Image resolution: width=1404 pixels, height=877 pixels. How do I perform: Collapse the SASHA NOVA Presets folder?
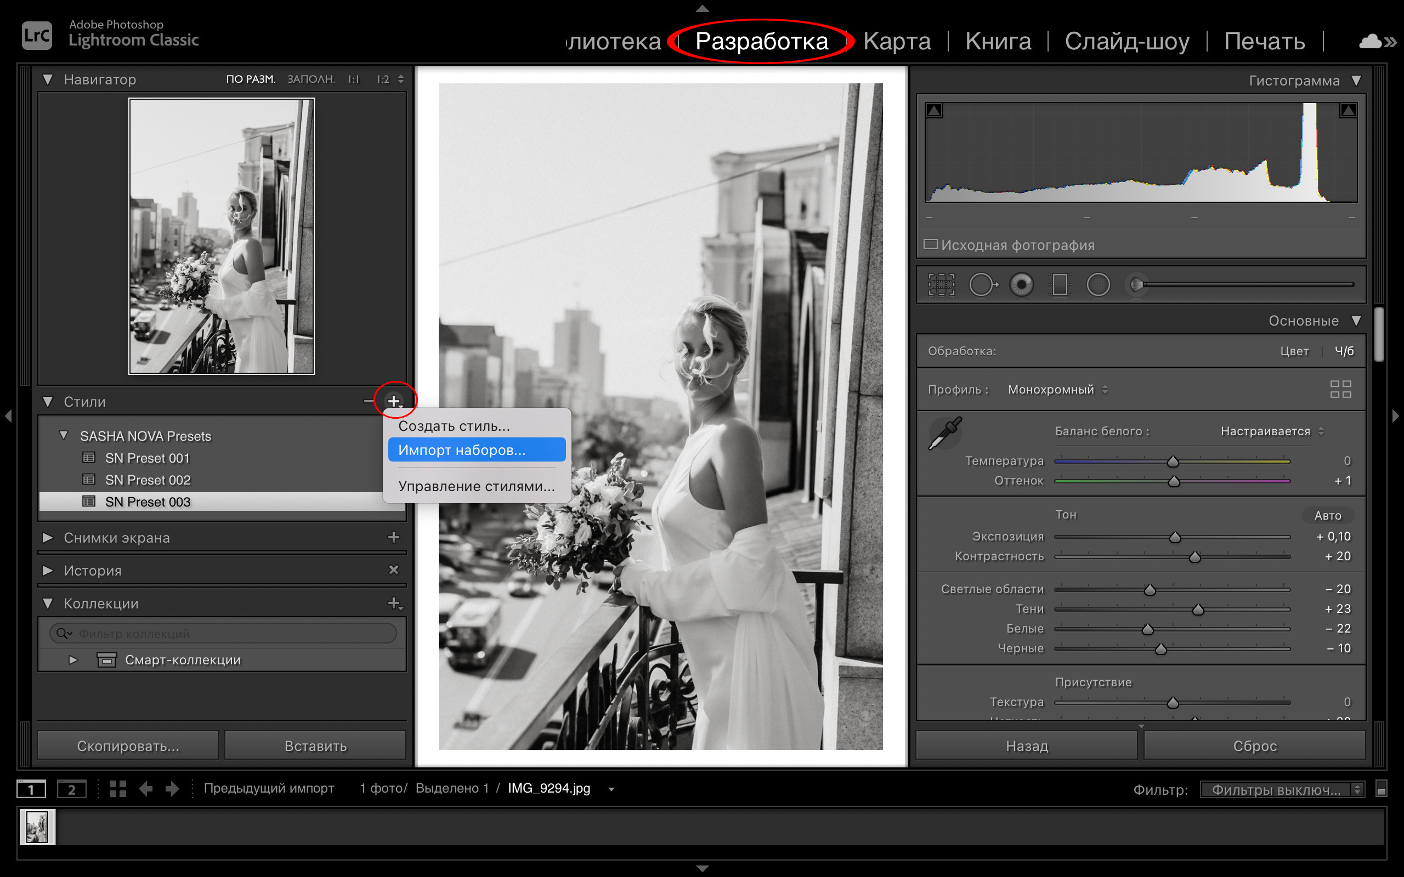pos(64,436)
